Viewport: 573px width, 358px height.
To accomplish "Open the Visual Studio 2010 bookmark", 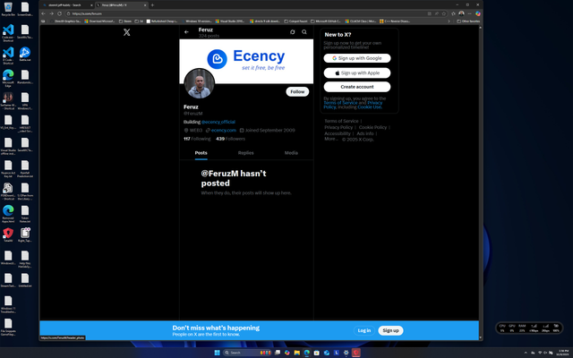I will coord(230,21).
